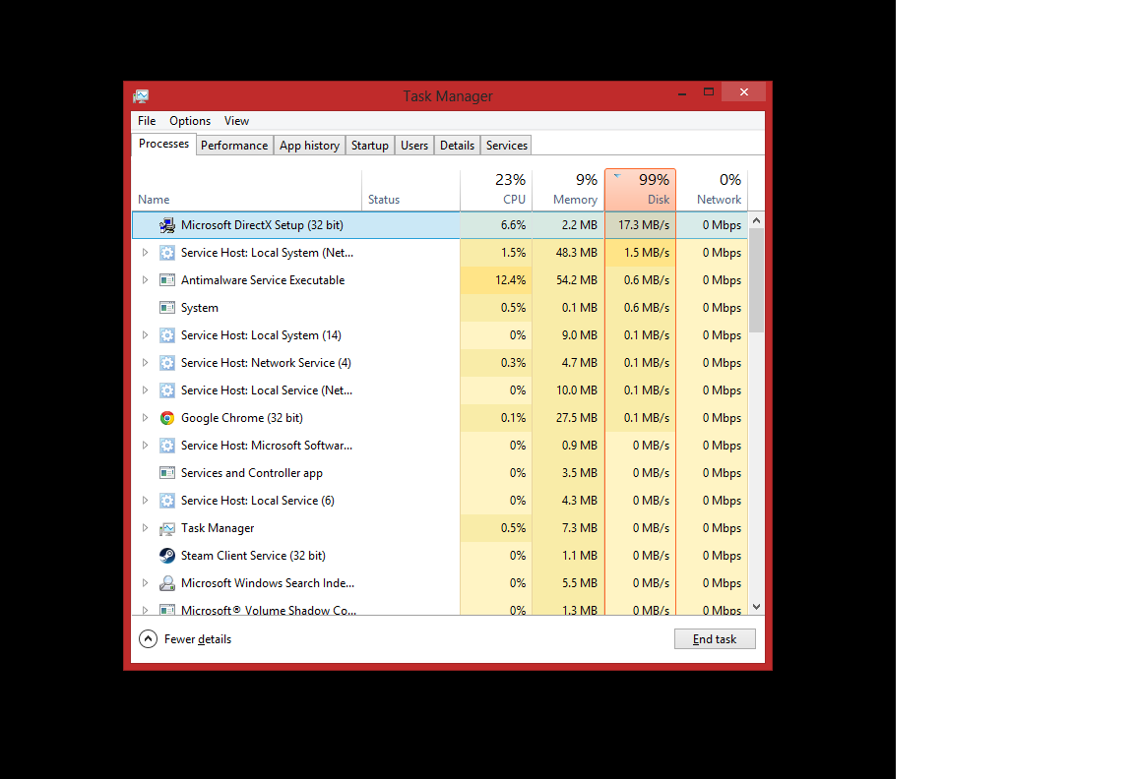The image size is (1134, 779).
Task: Expand Microsoft Windows Search Indexer row
Action: pos(145,583)
